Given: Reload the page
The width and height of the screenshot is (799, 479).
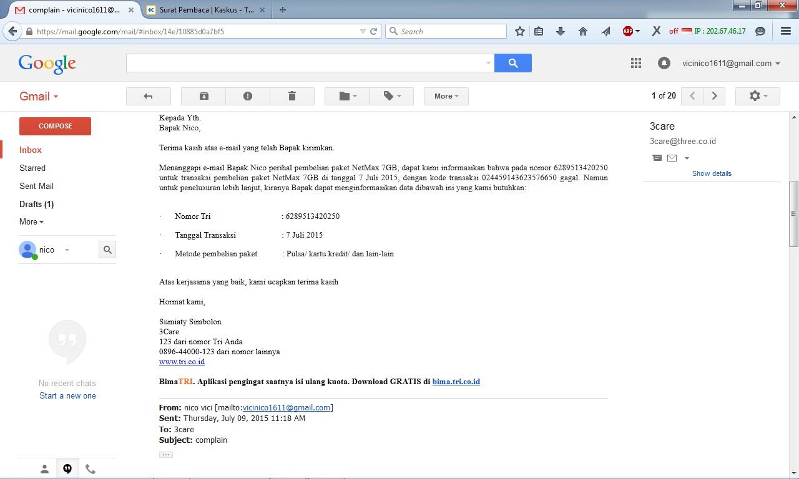Looking at the screenshot, I should pos(373,31).
